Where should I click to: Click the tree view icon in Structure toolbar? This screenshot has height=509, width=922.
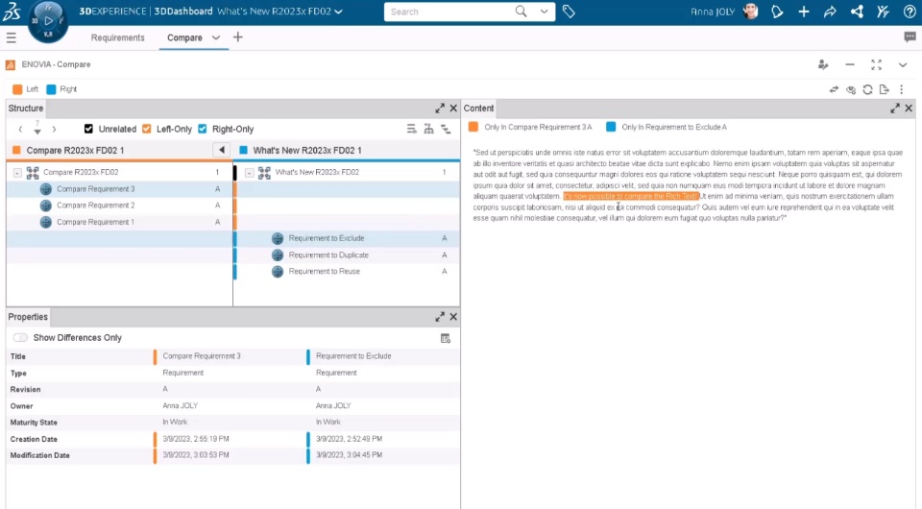click(428, 129)
